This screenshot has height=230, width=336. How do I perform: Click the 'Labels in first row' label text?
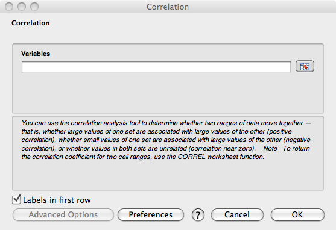tap(57, 200)
